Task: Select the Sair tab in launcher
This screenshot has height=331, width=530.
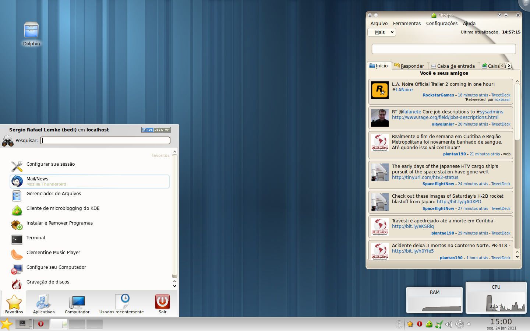Action: [x=162, y=304]
